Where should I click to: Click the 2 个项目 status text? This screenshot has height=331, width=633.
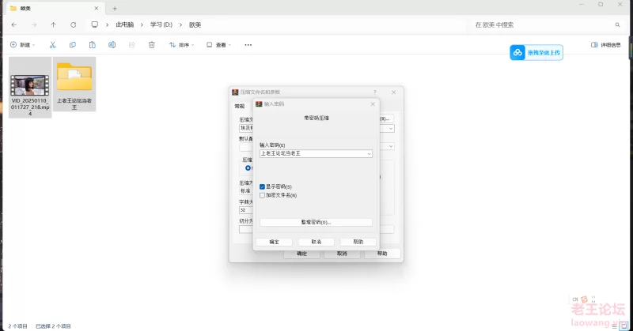[17, 326]
